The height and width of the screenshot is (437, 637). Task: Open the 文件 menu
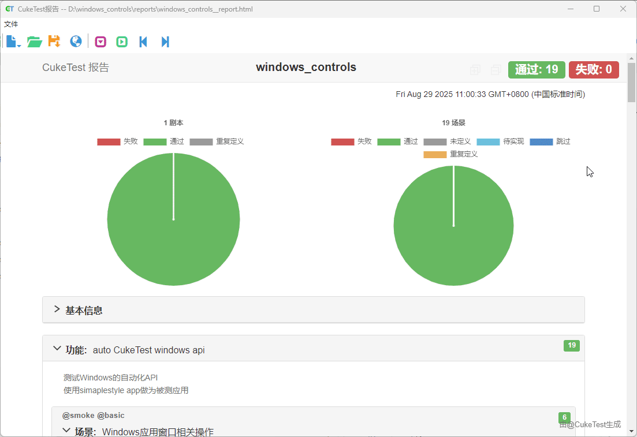(11, 24)
